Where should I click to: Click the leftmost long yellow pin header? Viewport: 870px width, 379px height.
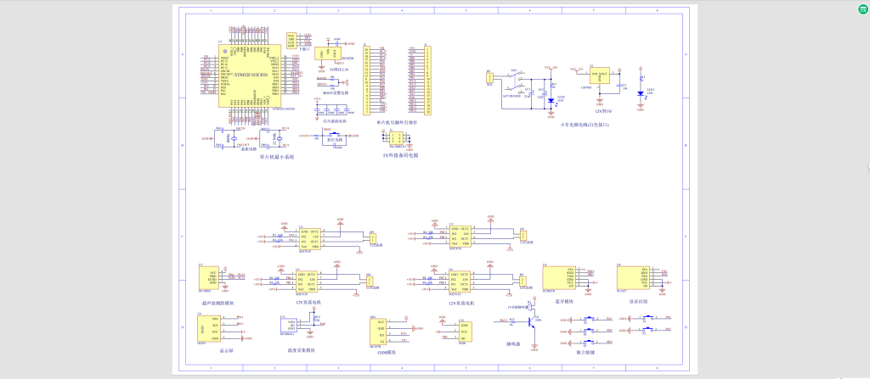pos(366,81)
